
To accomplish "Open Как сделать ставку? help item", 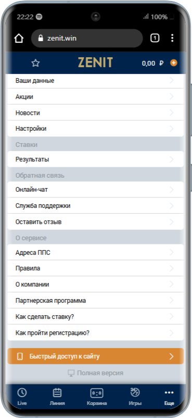I will [96, 317].
